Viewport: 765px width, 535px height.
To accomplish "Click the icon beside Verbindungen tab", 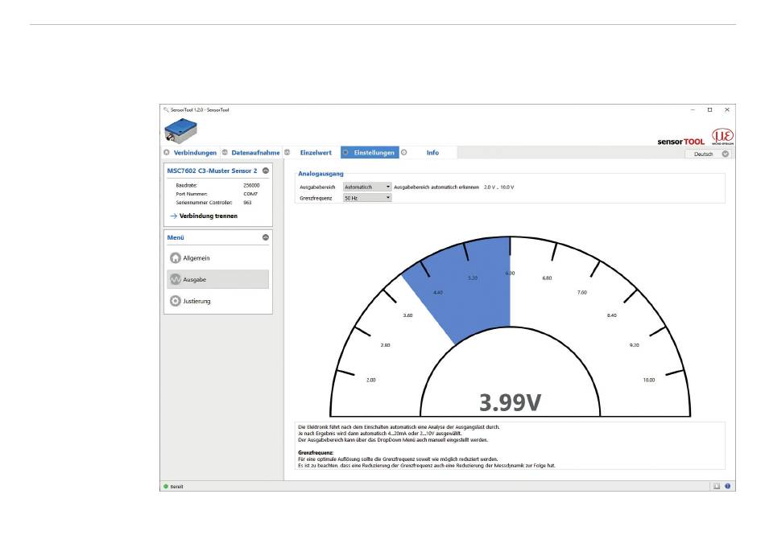I will (x=167, y=153).
